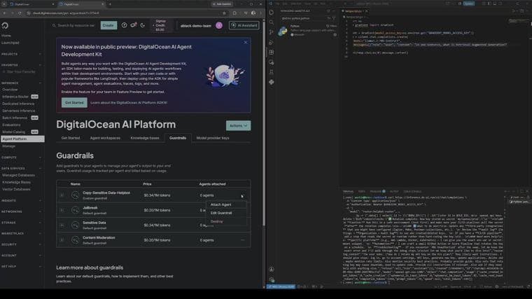Reload the browser page
Image resolution: width=532 pixels, height=299 pixels.
[x=20, y=13]
